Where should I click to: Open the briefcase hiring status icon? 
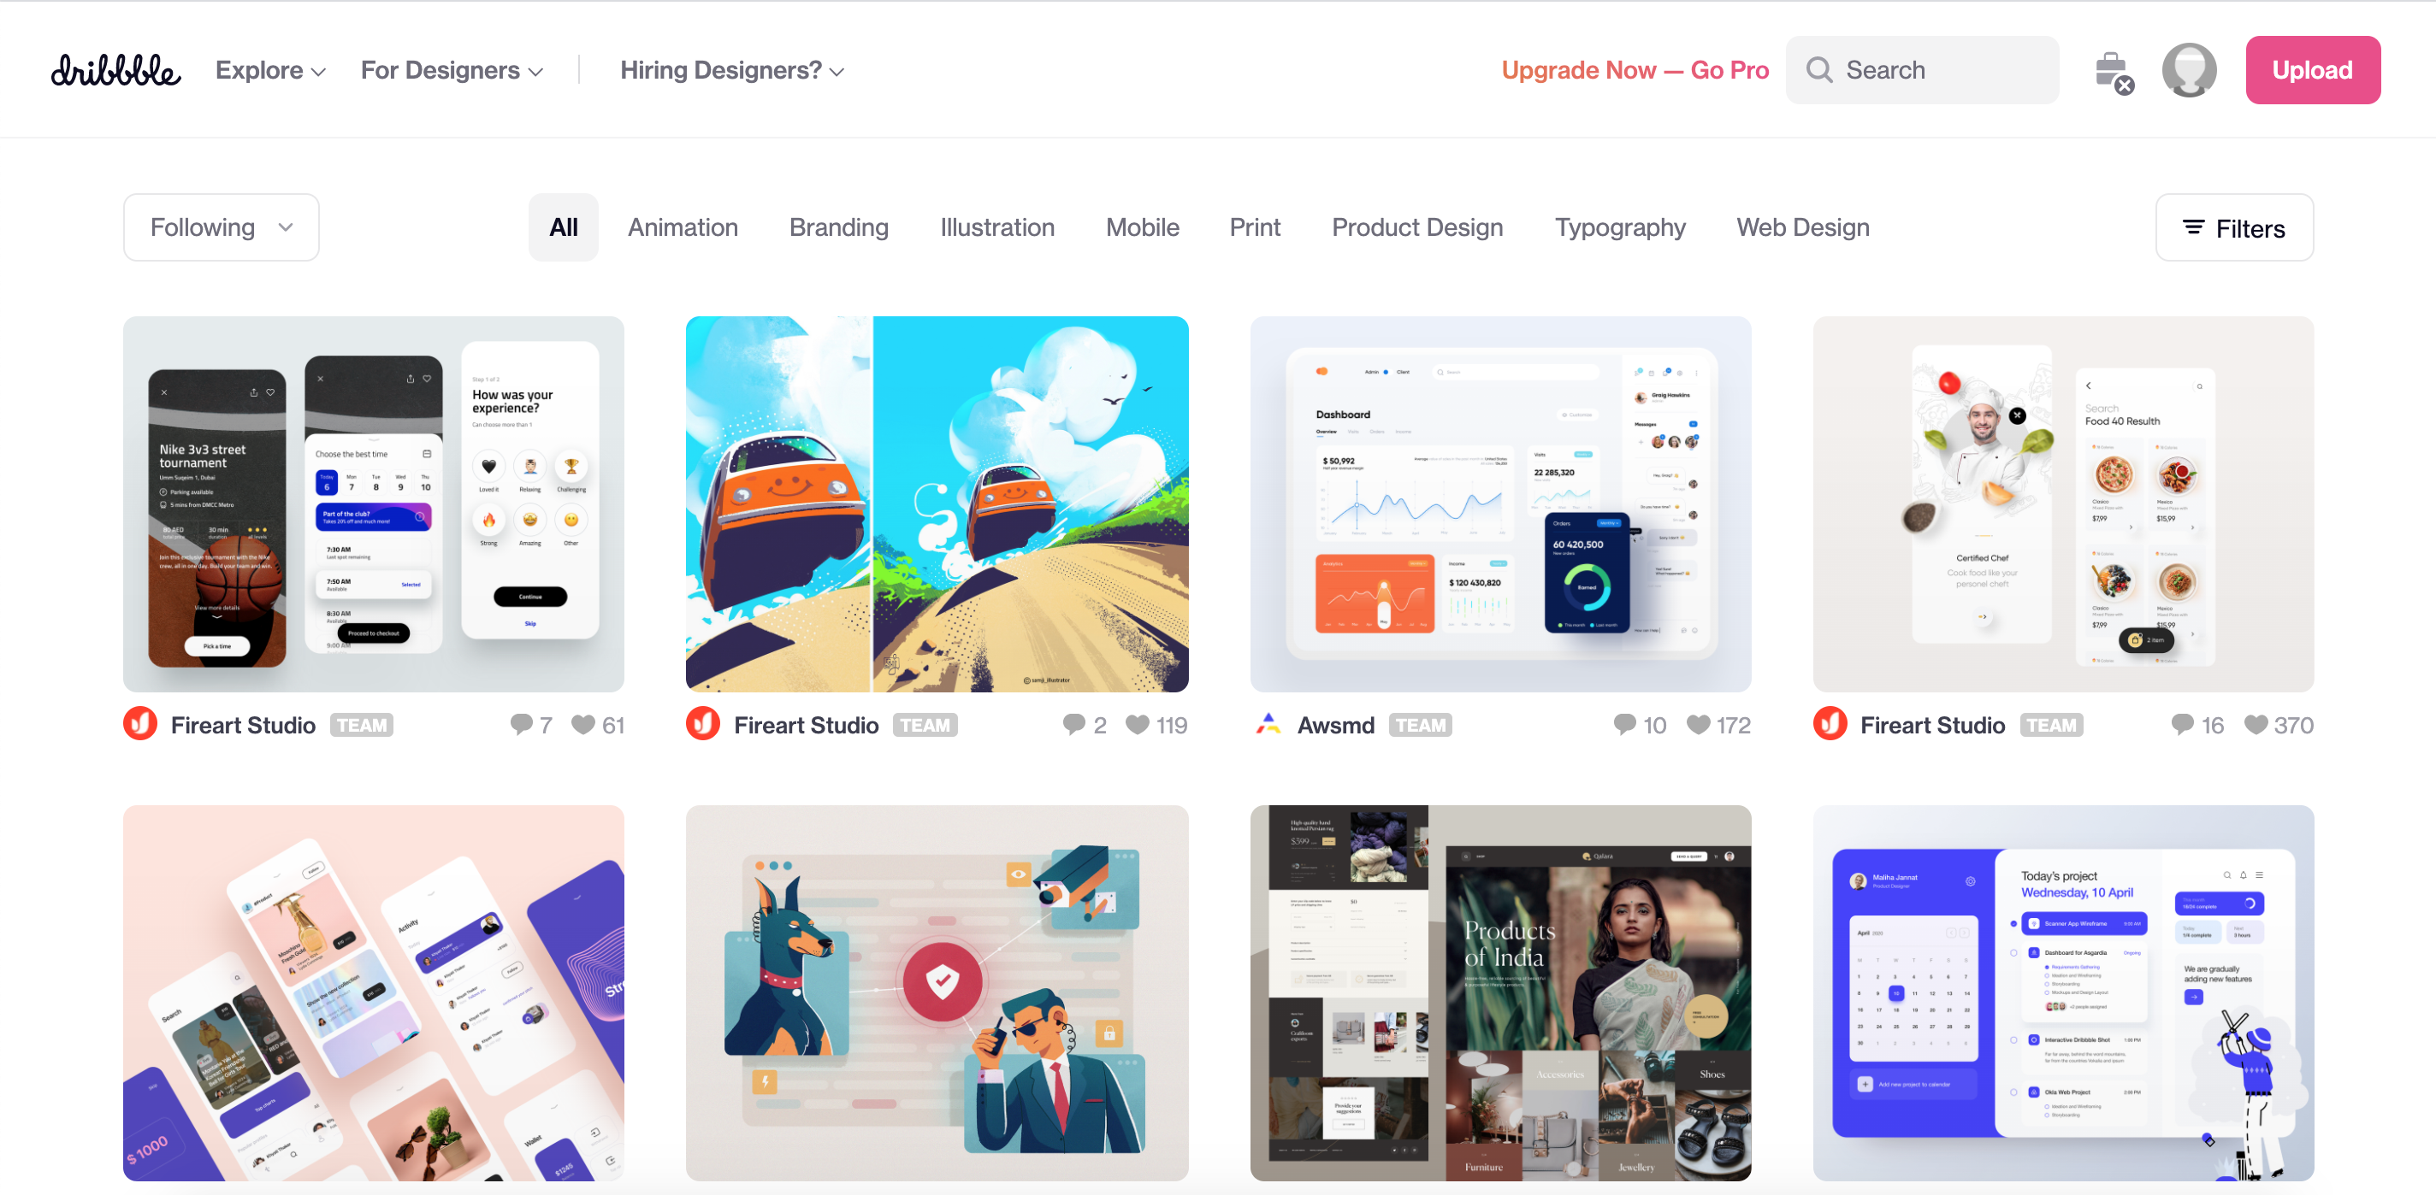(2113, 72)
